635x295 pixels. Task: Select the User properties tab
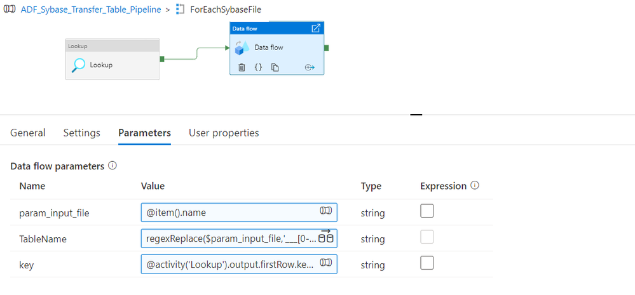(x=224, y=133)
